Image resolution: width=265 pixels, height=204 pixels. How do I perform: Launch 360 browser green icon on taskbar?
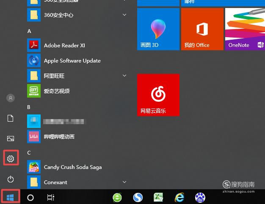point(117,197)
